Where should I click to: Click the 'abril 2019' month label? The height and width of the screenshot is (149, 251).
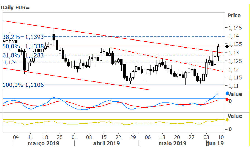[x=107, y=143]
